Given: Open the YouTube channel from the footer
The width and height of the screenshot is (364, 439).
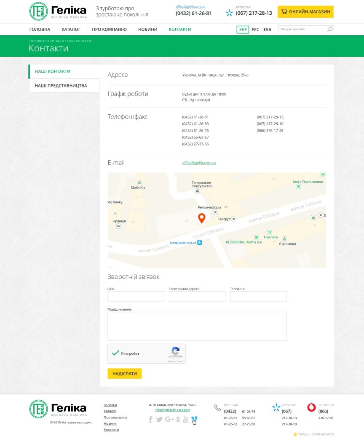Looking at the screenshot, I should pyautogui.click(x=186, y=419).
